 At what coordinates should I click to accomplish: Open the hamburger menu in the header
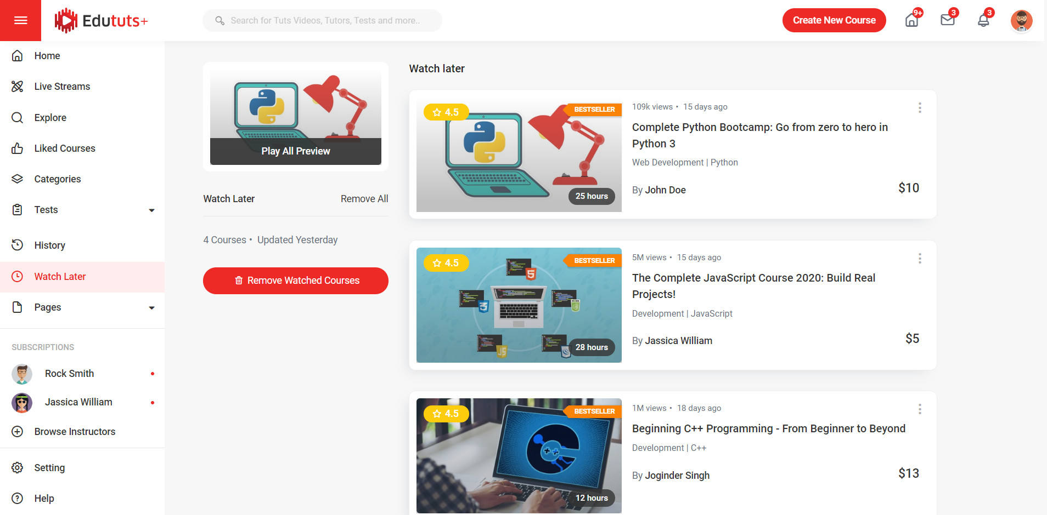[x=20, y=20]
